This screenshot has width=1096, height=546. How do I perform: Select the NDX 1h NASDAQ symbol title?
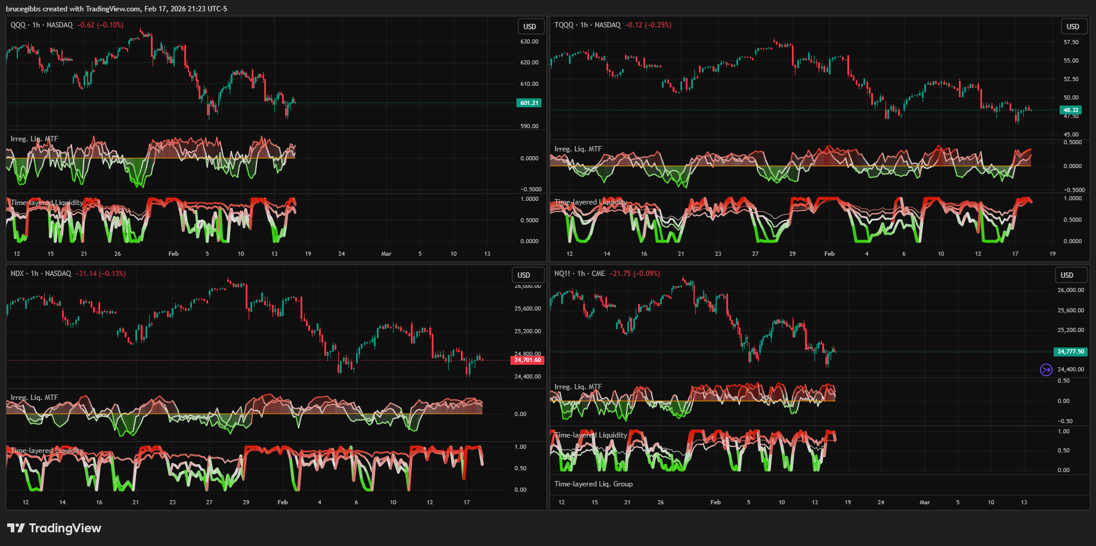(41, 274)
